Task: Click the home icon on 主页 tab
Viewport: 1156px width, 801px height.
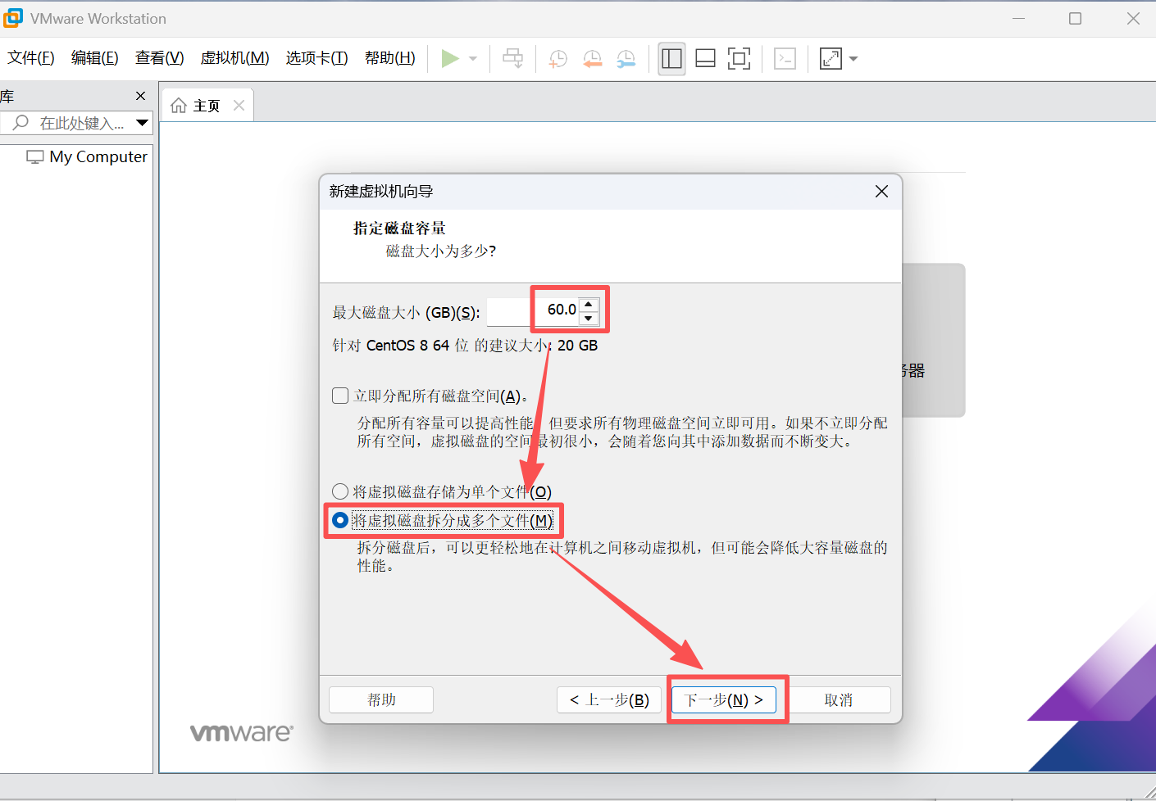Action: [x=179, y=105]
